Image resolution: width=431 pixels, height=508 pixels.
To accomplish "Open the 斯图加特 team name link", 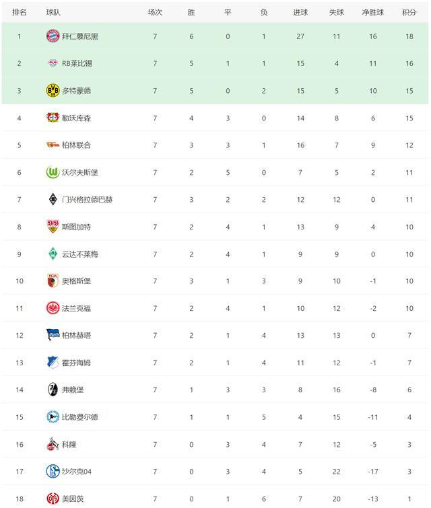I will tap(76, 227).
